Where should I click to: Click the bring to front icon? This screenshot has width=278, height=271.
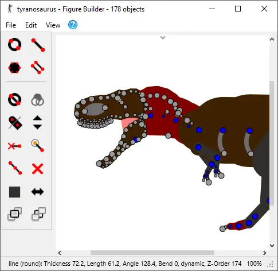[x=14, y=214]
